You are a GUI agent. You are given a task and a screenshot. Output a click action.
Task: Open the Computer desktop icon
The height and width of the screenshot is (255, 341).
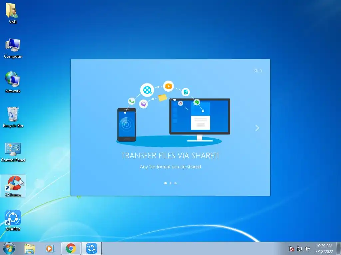[13, 48]
